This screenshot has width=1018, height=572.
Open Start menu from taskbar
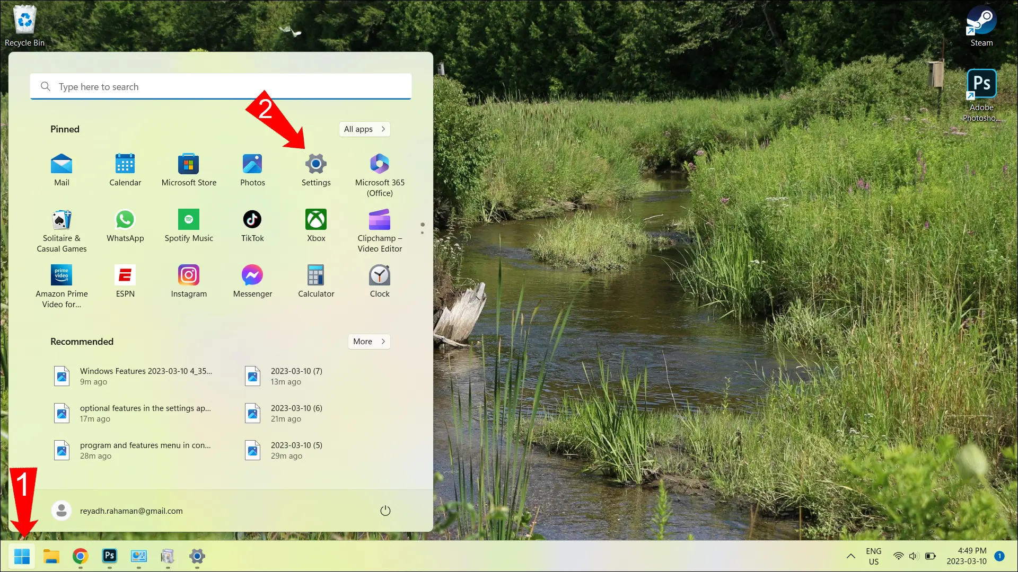tap(22, 556)
